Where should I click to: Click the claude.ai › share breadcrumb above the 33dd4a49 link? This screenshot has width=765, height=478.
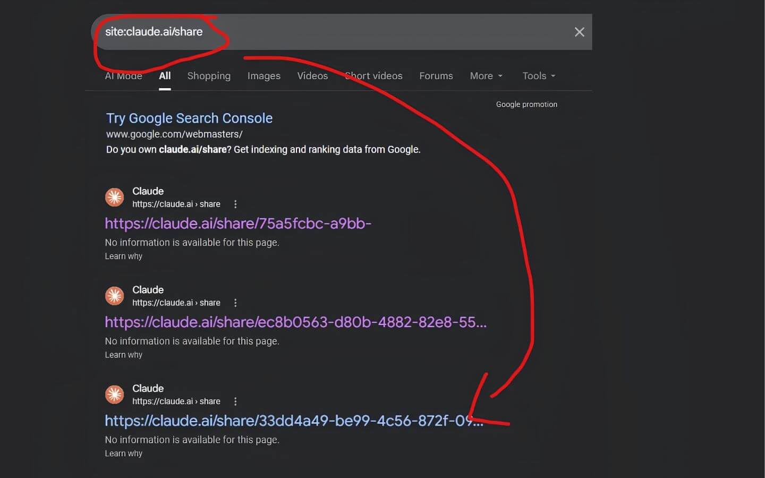point(176,402)
